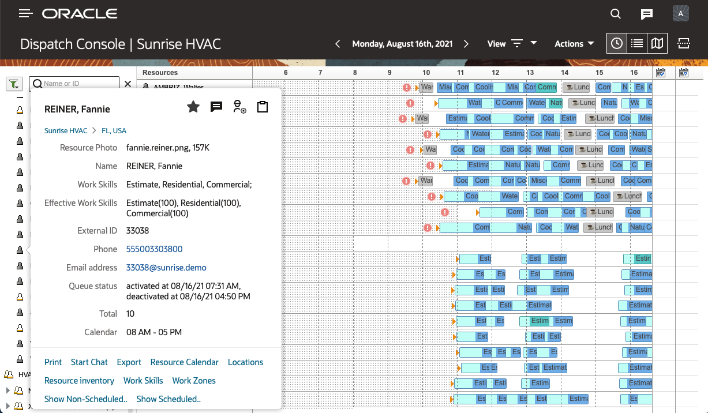Switch to List view
The height and width of the screenshot is (413, 708).
pos(636,44)
